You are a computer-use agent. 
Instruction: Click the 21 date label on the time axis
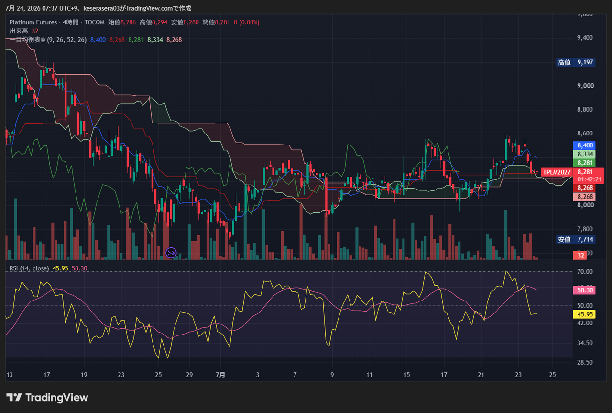tap(481, 375)
